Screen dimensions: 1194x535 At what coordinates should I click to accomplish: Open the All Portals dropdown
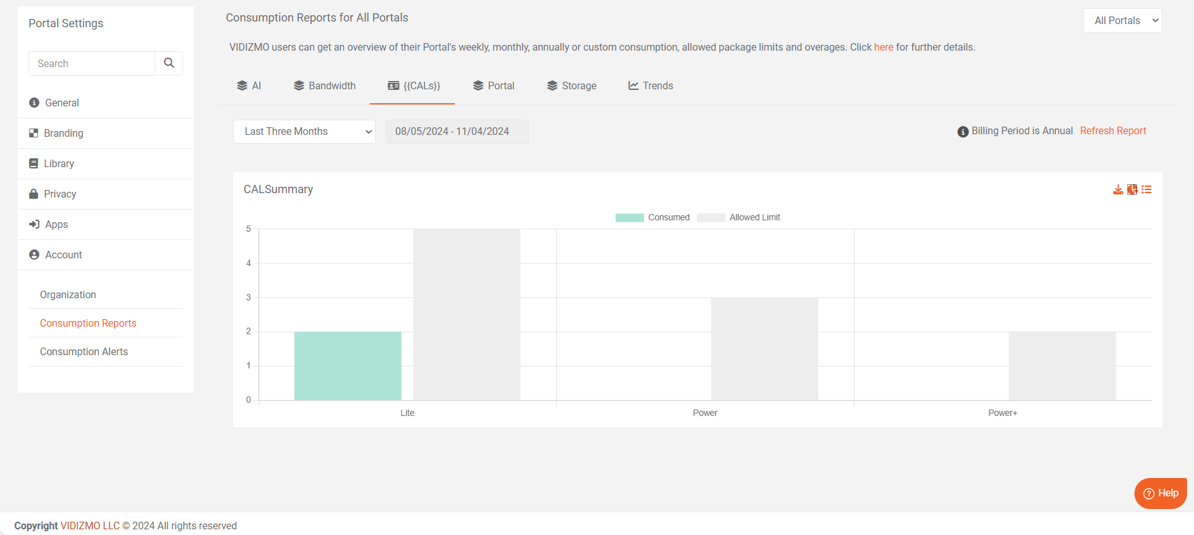[x=1122, y=21]
